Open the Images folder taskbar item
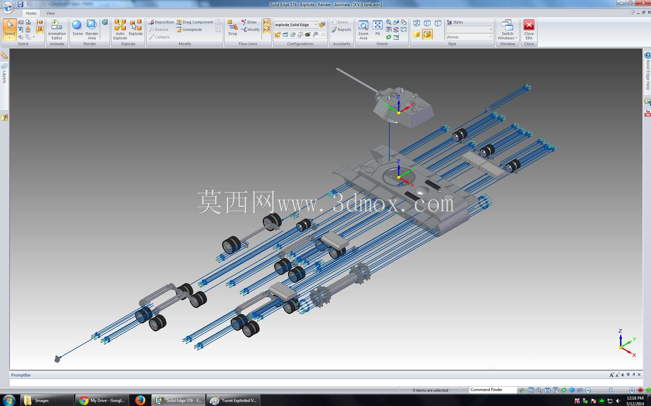 47,400
